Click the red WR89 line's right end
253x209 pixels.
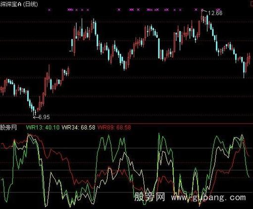(249, 156)
